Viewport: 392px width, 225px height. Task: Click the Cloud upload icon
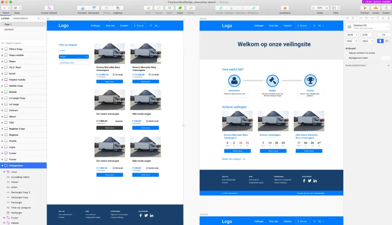375,8
